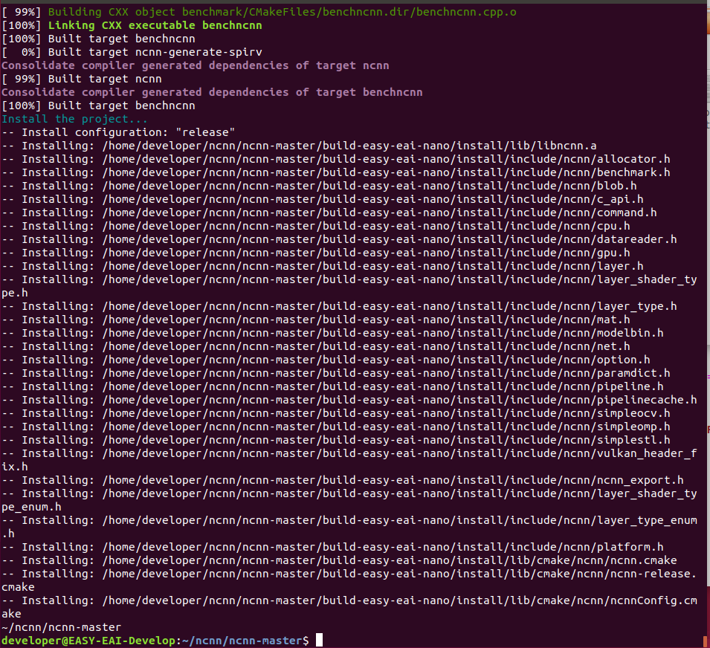Click the allocator.h install line
Image resolution: width=710 pixels, height=648 pixels.
pos(335,159)
